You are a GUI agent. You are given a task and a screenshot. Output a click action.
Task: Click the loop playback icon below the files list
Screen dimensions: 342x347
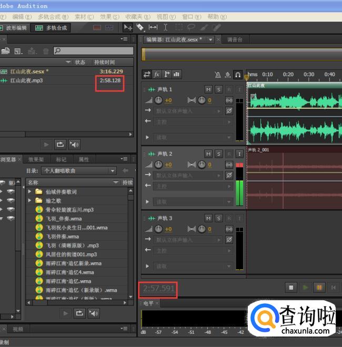click(x=60, y=144)
